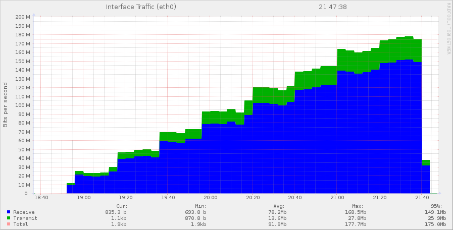The height and width of the screenshot is (230, 453).
Task: Click the 20:20 x-axis time label
Action: [x=253, y=198]
